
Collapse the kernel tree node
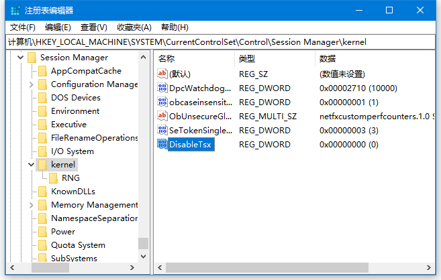pyautogui.click(x=31, y=164)
